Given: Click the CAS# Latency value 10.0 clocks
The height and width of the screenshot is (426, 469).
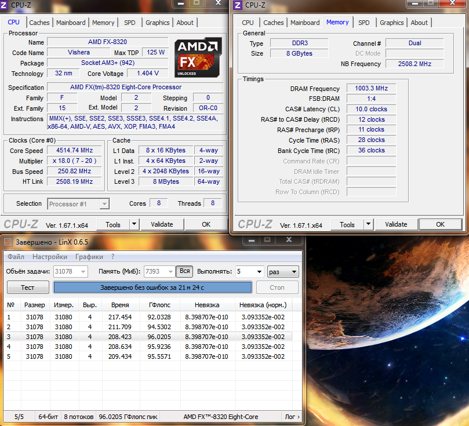Looking at the screenshot, I should [371, 109].
